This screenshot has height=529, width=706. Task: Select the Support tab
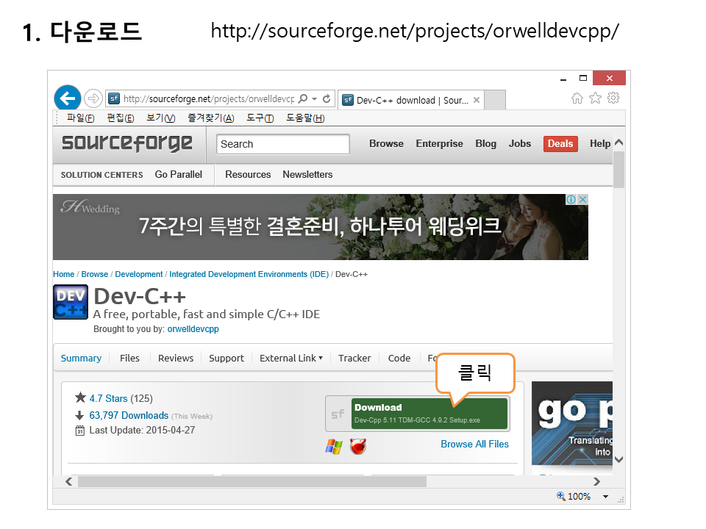(x=227, y=358)
